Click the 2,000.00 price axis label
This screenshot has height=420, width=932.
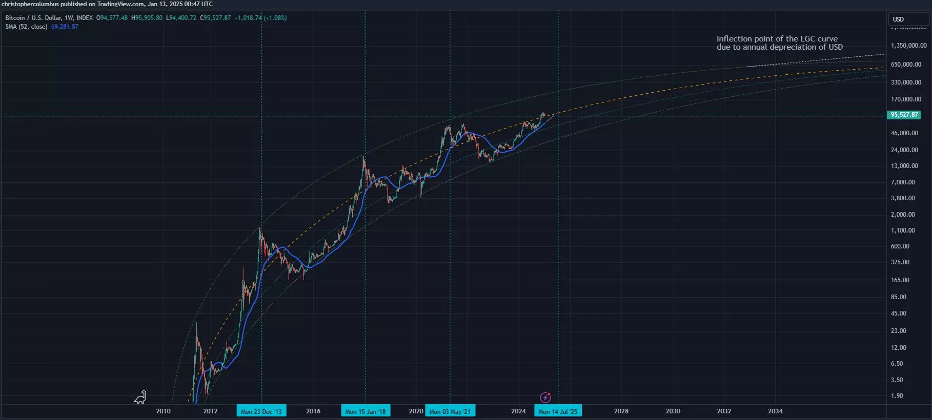click(x=902, y=215)
